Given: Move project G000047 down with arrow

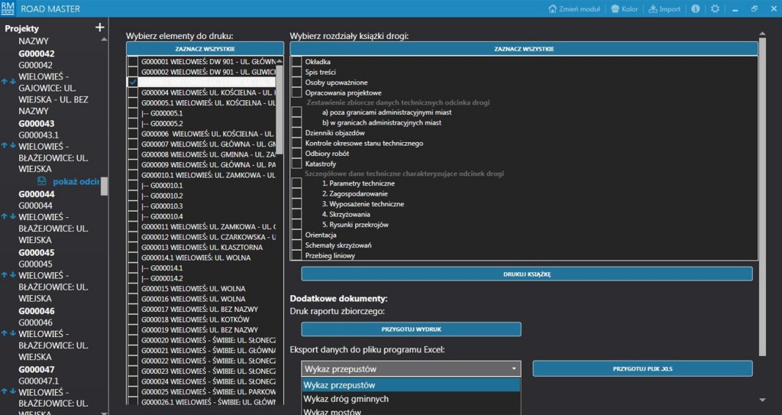Looking at the screenshot, I should [x=12, y=391].
